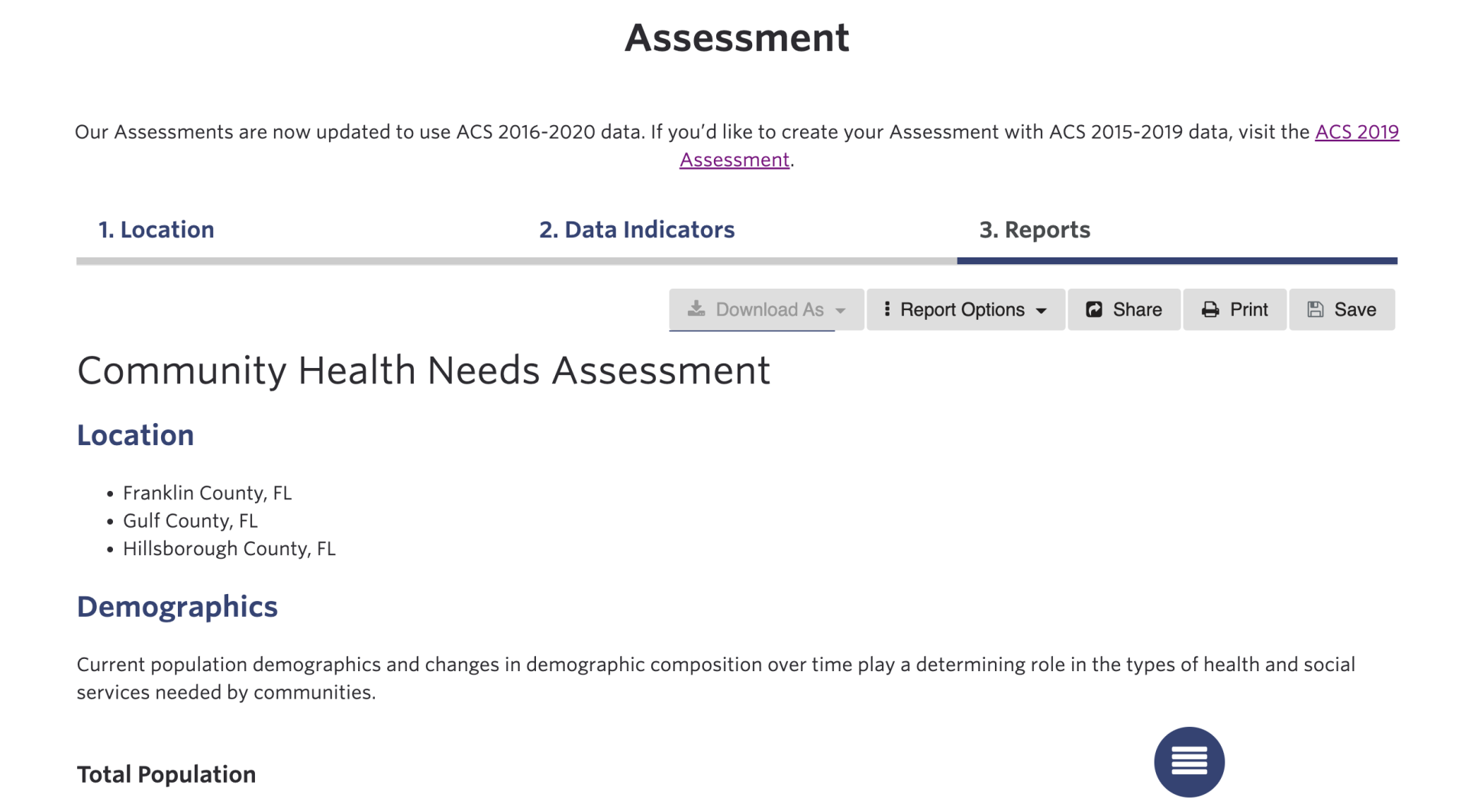The height and width of the screenshot is (801, 1466).
Task: Switch to the Data Indicators tab
Action: [637, 229]
